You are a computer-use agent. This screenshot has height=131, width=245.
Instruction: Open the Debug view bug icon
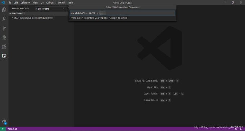click(4, 38)
